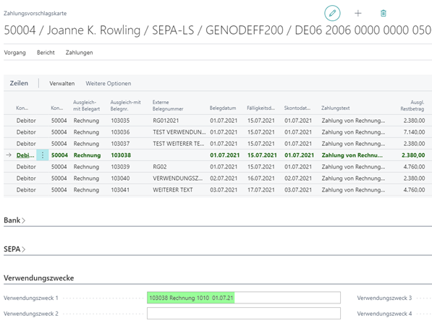Click the trash can delete icon
The height and width of the screenshot is (323, 432).
(384, 13)
